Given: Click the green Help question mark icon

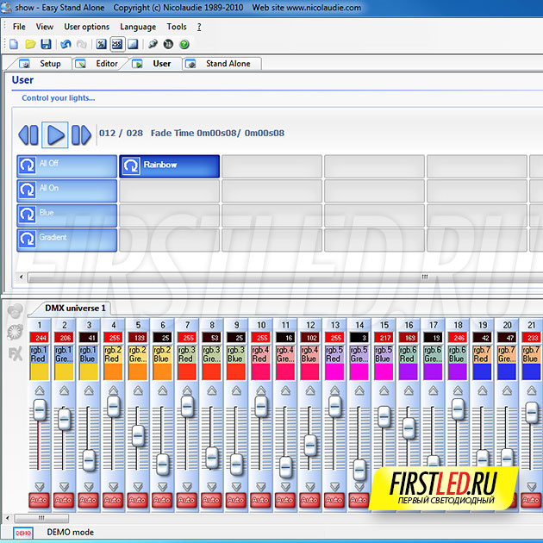Looking at the screenshot, I should pos(184,44).
